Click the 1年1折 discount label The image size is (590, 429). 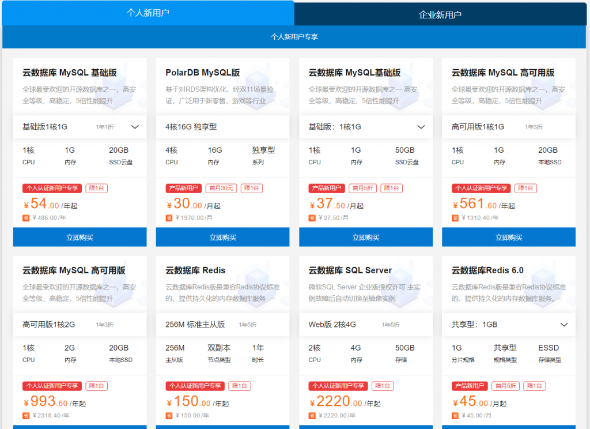tap(105, 127)
